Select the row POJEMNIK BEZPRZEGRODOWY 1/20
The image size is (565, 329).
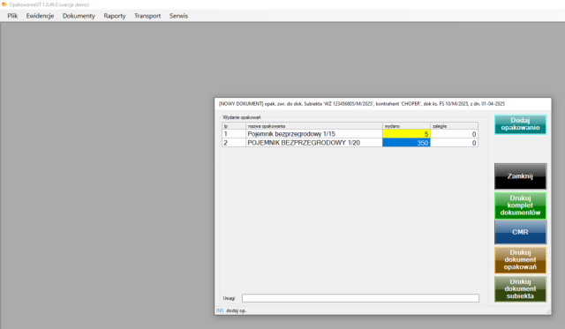[x=350, y=143]
